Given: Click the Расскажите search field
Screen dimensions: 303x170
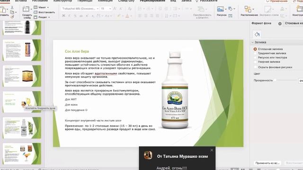Looking at the screenshot, I should click(207, 1).
